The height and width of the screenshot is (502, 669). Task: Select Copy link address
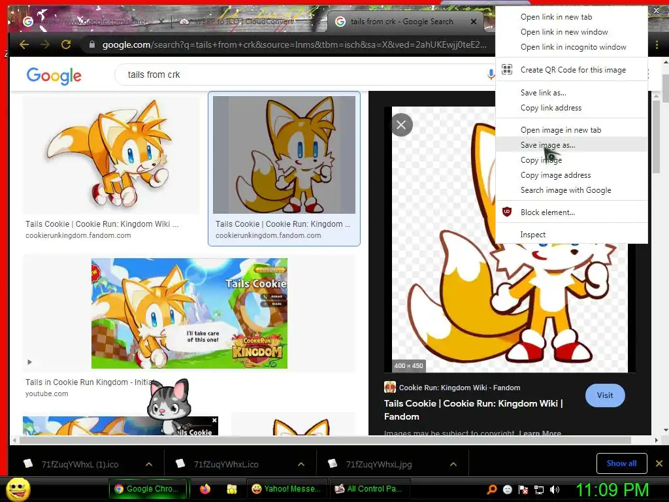pos(571,108)
